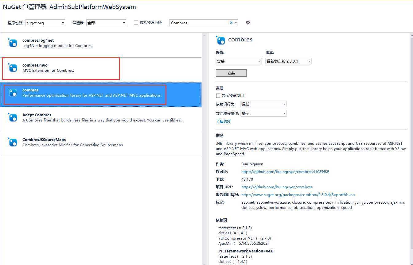Select the combres.mvc package title

coord(35,65)
